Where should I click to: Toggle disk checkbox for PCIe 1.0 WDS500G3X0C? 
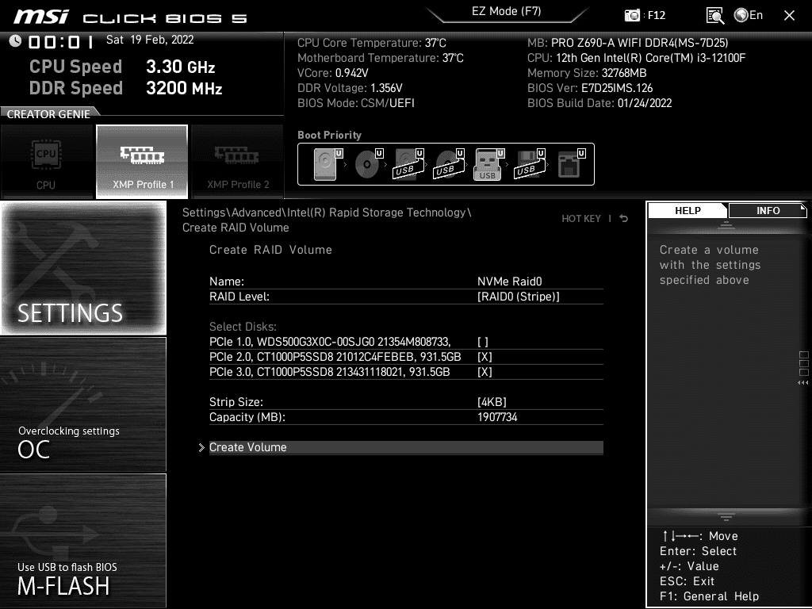point(483,342)
